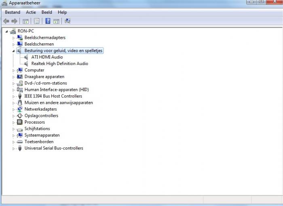
Task: Click the Back arrow toolbar icon
Action: (6, 21)
